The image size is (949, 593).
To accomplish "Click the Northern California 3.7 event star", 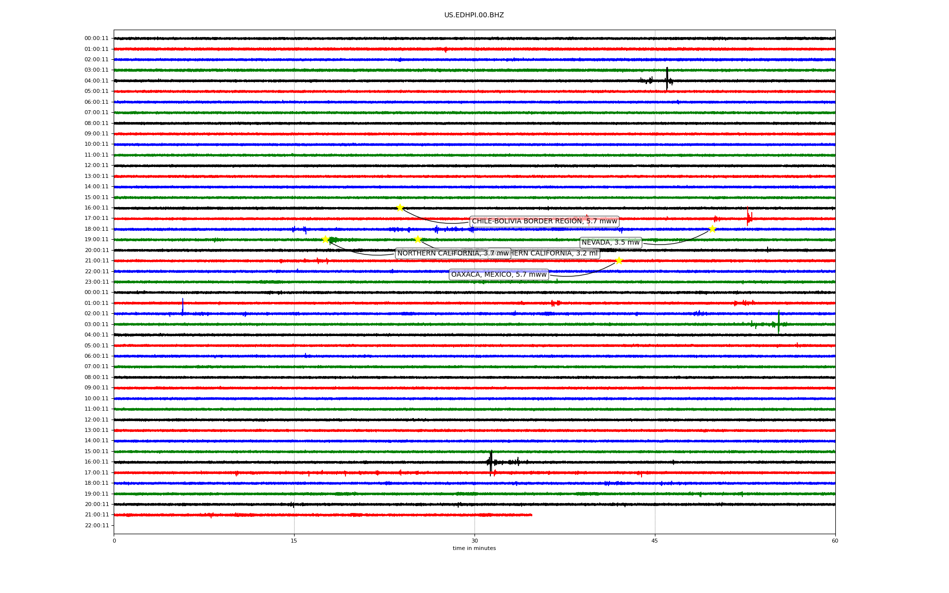I will click(325, 240).
